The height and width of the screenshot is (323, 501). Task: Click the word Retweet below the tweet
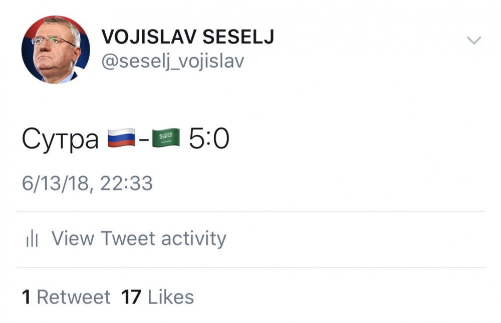[x=74, y=297]
